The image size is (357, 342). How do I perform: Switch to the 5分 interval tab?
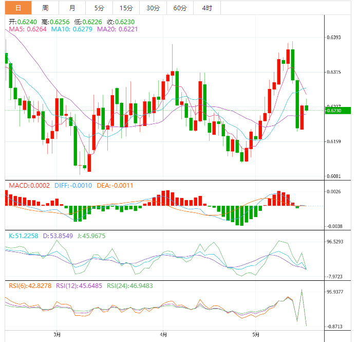tap(99, 8)
